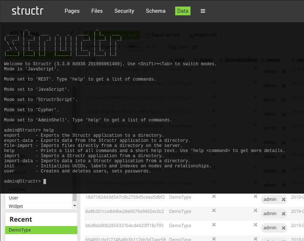Go to the Security section
Image resolution: width=304 pixels, height=241 pixels.
point(124,11)
